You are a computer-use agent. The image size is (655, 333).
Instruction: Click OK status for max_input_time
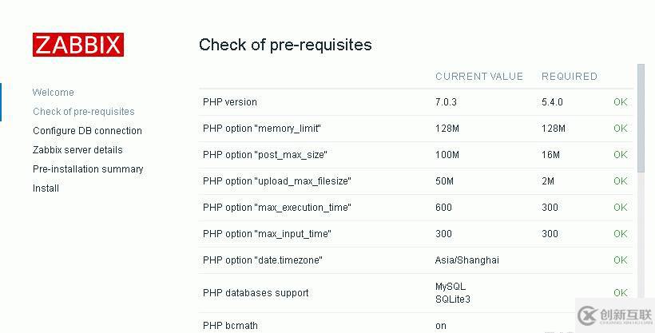(621, 234)
